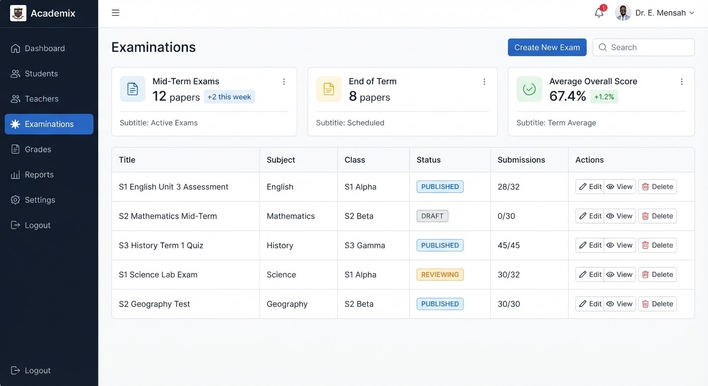Click the +2 this week badge
Image resolution: width=708 pixels, height=386 pixels.
tap(229, 96)
